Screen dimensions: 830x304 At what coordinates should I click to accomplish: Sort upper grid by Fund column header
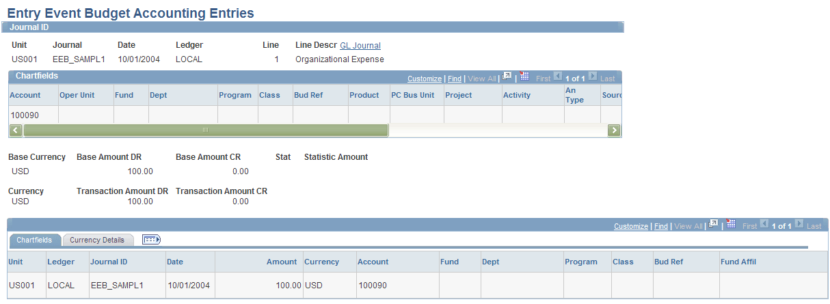tap(124, 95)
